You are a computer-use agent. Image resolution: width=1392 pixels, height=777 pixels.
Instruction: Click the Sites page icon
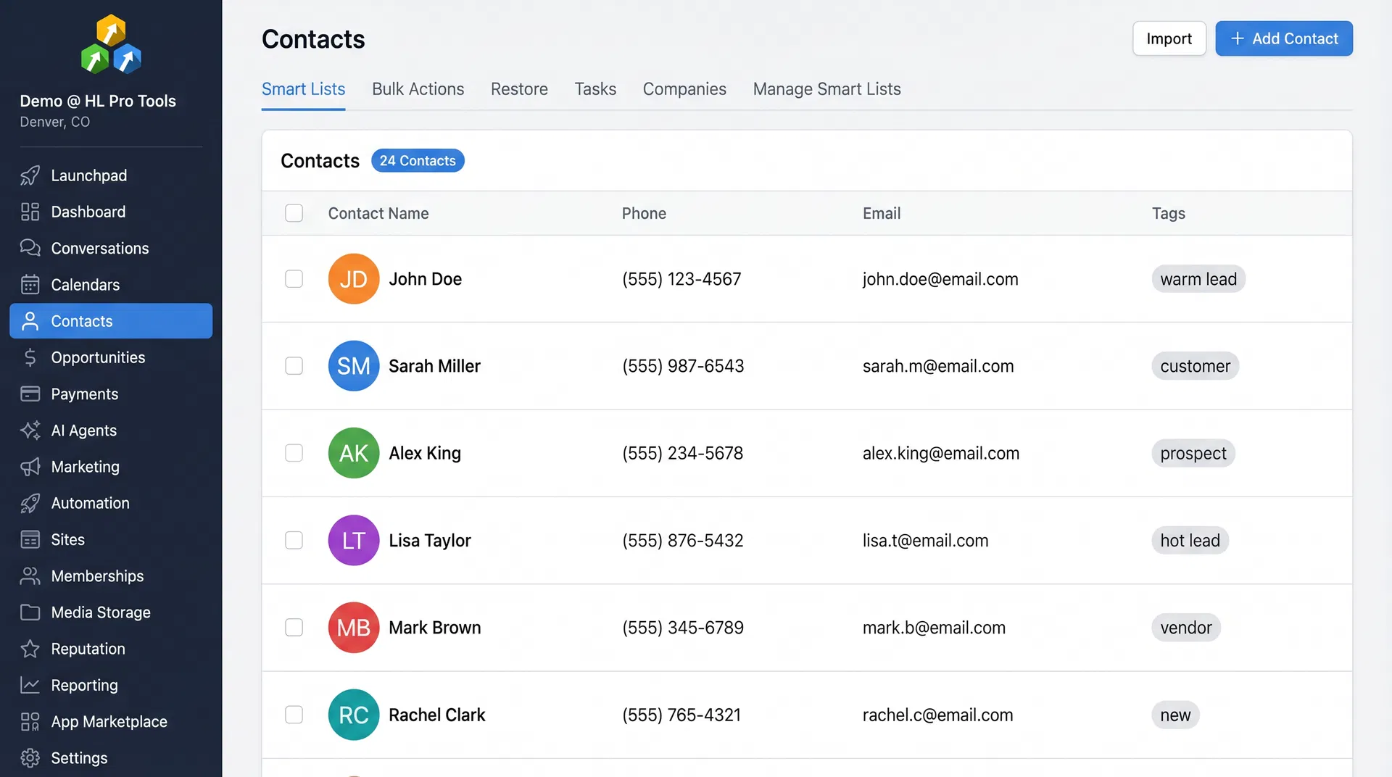[x=30, y=539]
